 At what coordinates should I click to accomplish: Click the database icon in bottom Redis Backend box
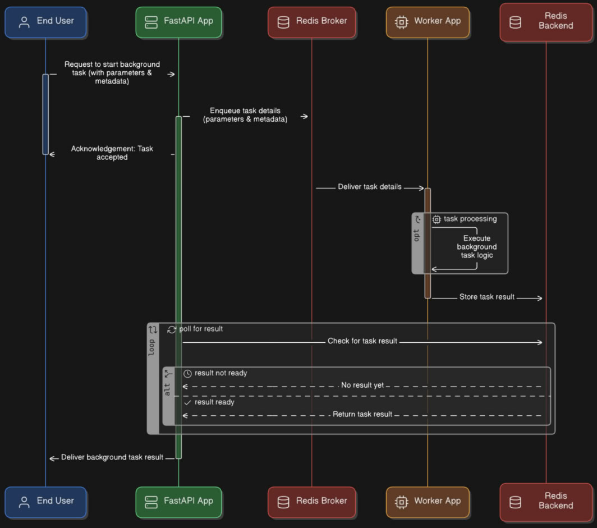click(515, 502)
